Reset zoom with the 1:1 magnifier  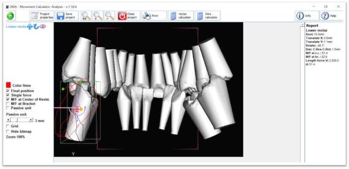click(86, 16)
